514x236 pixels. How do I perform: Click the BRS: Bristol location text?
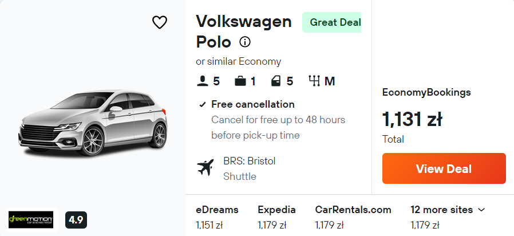pos(249,161)
